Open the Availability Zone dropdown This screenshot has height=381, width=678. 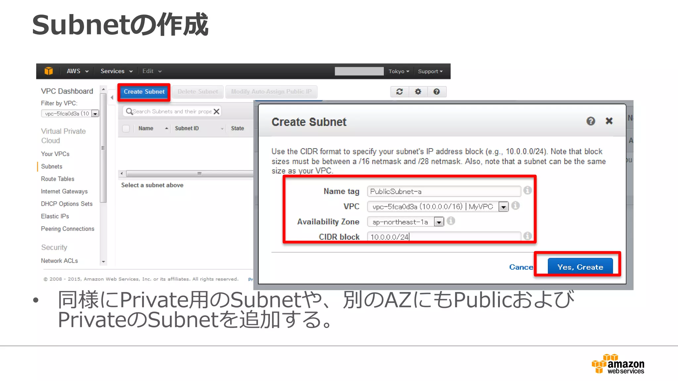coord(405,222)
